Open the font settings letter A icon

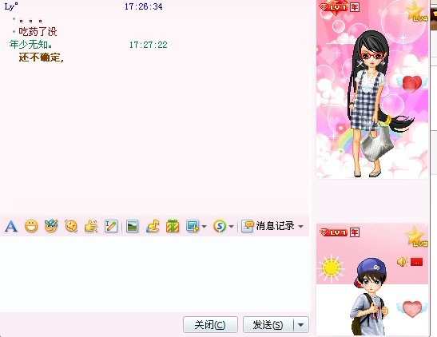tap(11, 226)
